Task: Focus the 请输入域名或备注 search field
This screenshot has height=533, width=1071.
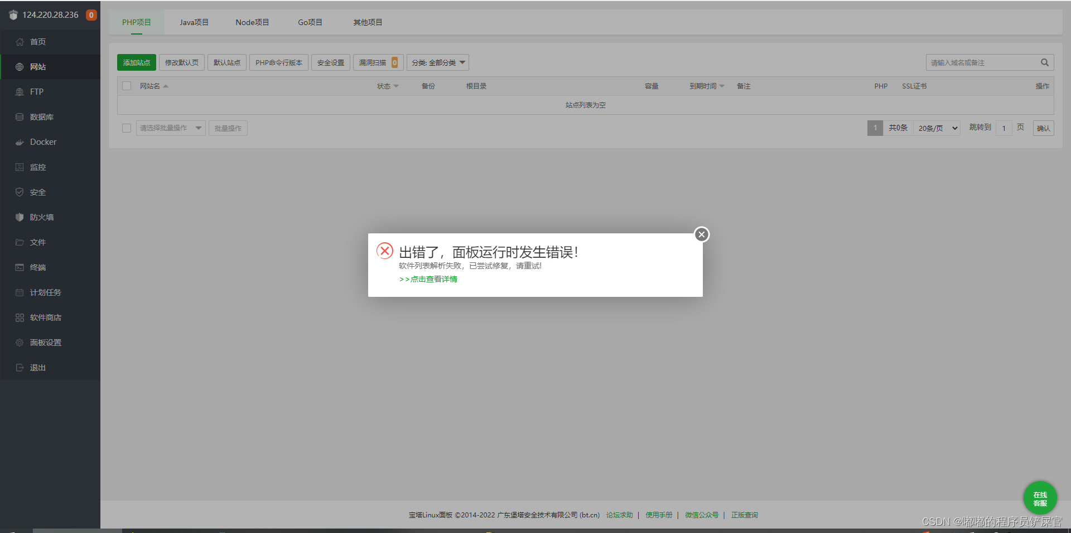Action: [983, 62]
